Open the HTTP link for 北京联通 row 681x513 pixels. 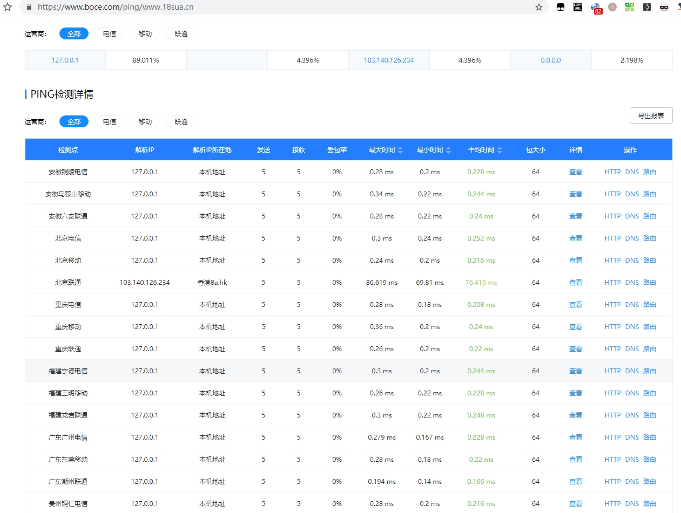coord(612,282)
